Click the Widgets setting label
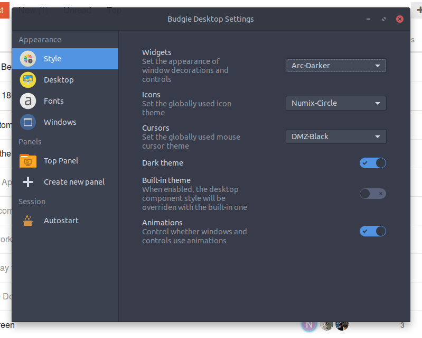Viewport: 422px width, 338px height. [157, 52]
